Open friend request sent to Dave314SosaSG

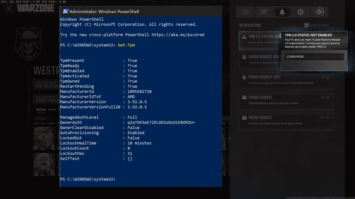tap(286, 81)
